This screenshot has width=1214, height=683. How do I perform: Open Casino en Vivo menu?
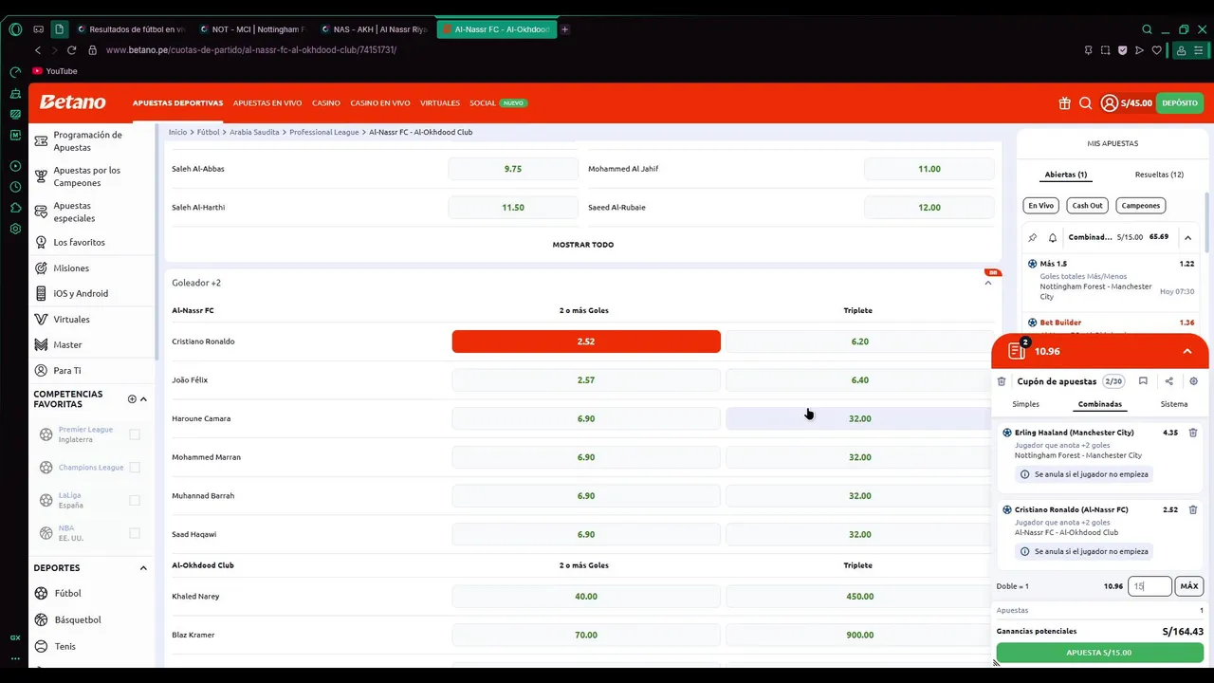point(380,103)
